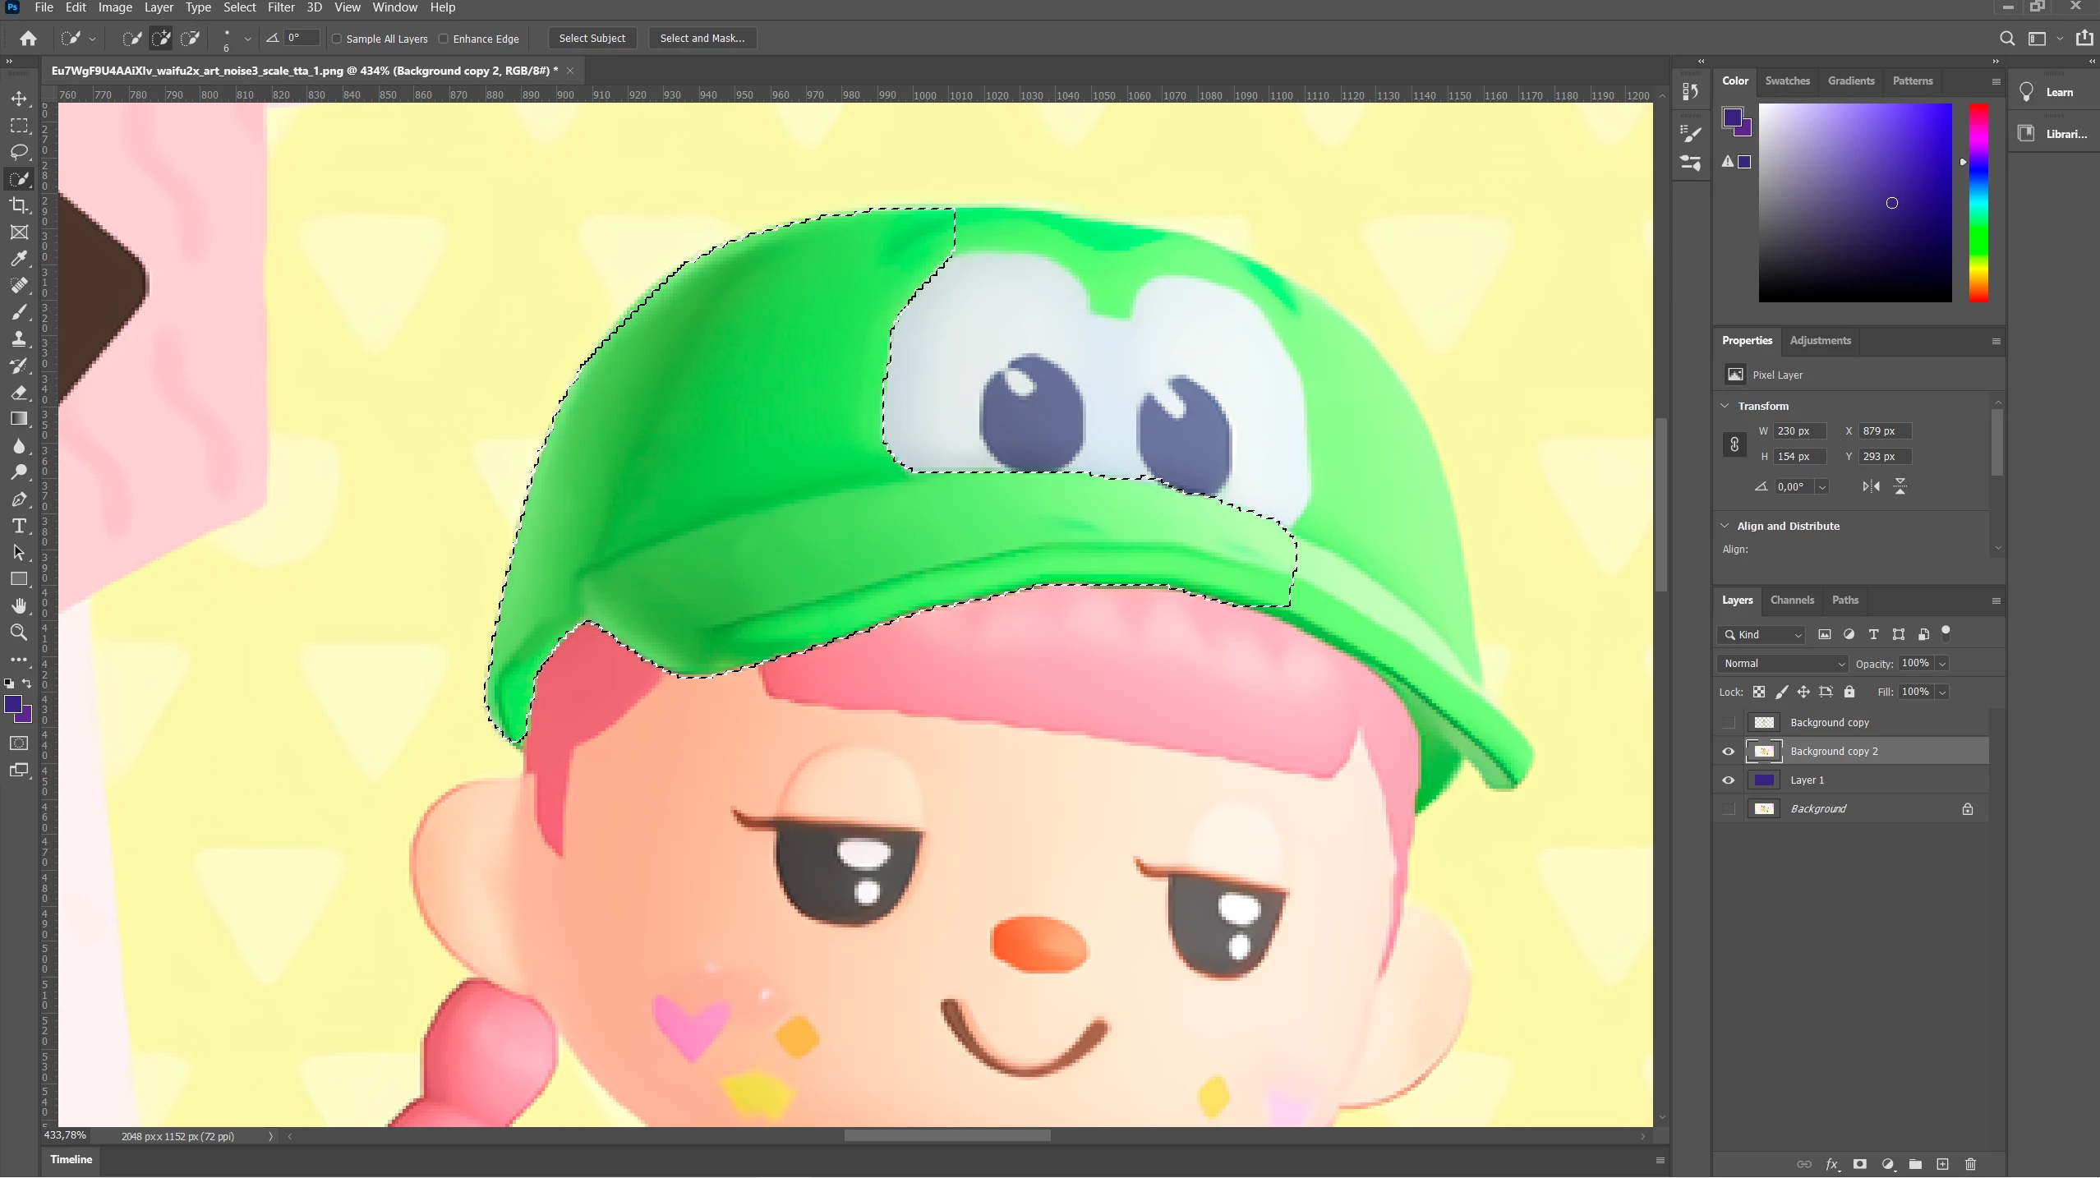2100x1178 pixels.
Task: Switch to the Channels tab
Action: pyautogui.click(x=1791, y=601)
